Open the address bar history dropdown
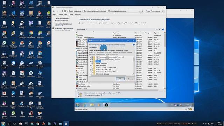 pos(140,11)
